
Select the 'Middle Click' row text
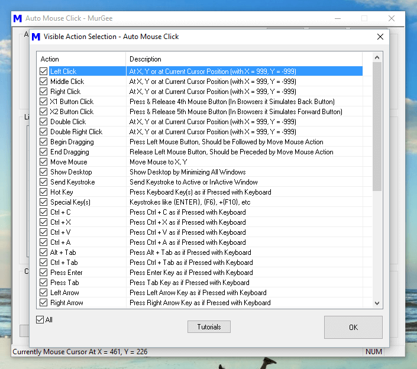(x=67, y=82)
